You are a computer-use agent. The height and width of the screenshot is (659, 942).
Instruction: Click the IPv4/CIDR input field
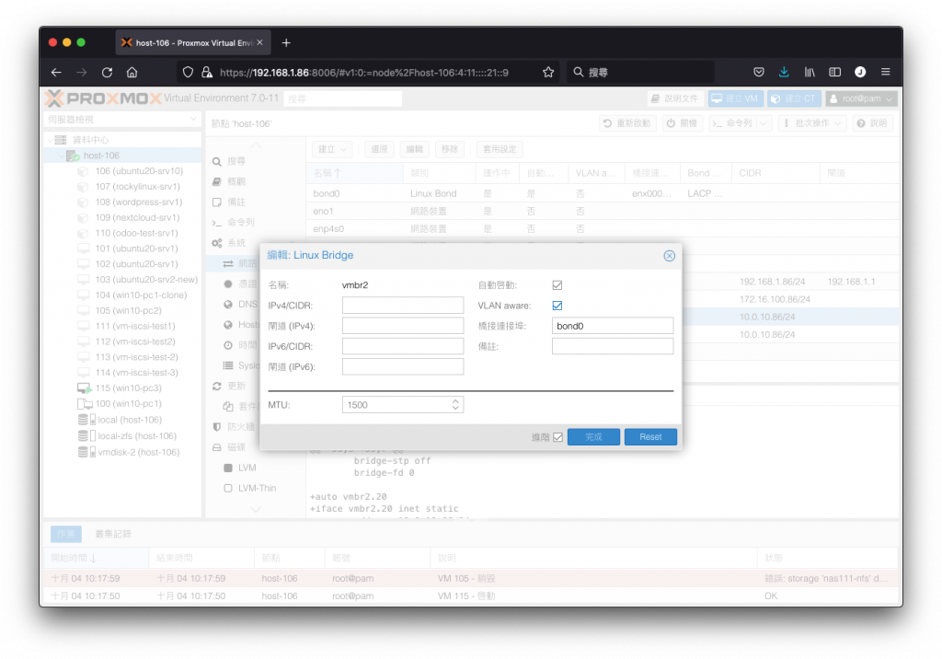tap(403, 306)
